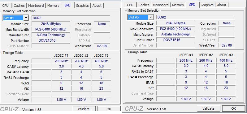Image resolution: width=247 pixels, height=114 pixels.
Task: Click JEDEC #2 voltage 1.80 V, left window
Action: click(x=81, y=100)
